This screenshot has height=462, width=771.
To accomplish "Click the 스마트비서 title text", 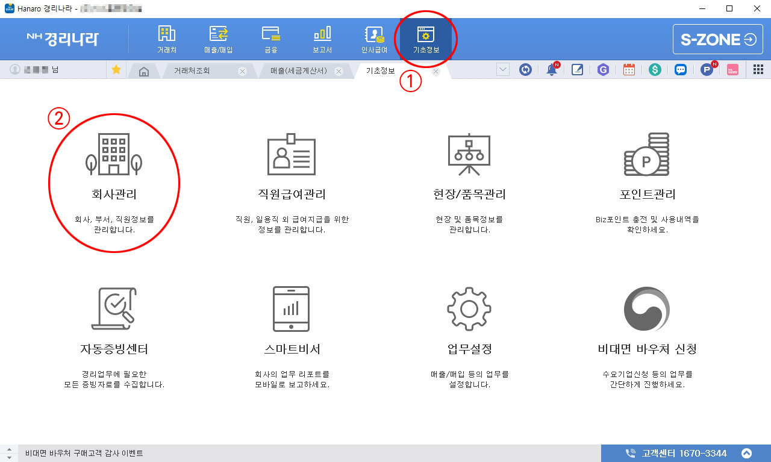I will click(292, 349).
